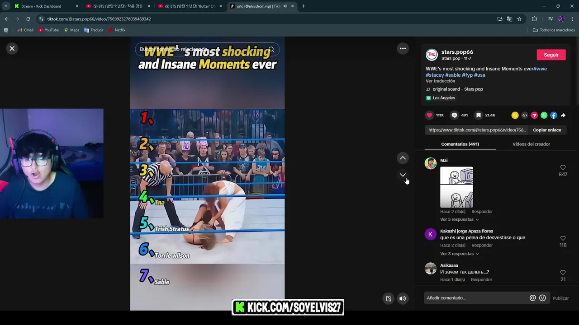This screenshot has height=325, width=579.
Task: Like Asikaaaa's comment
Action: [563, 273]
